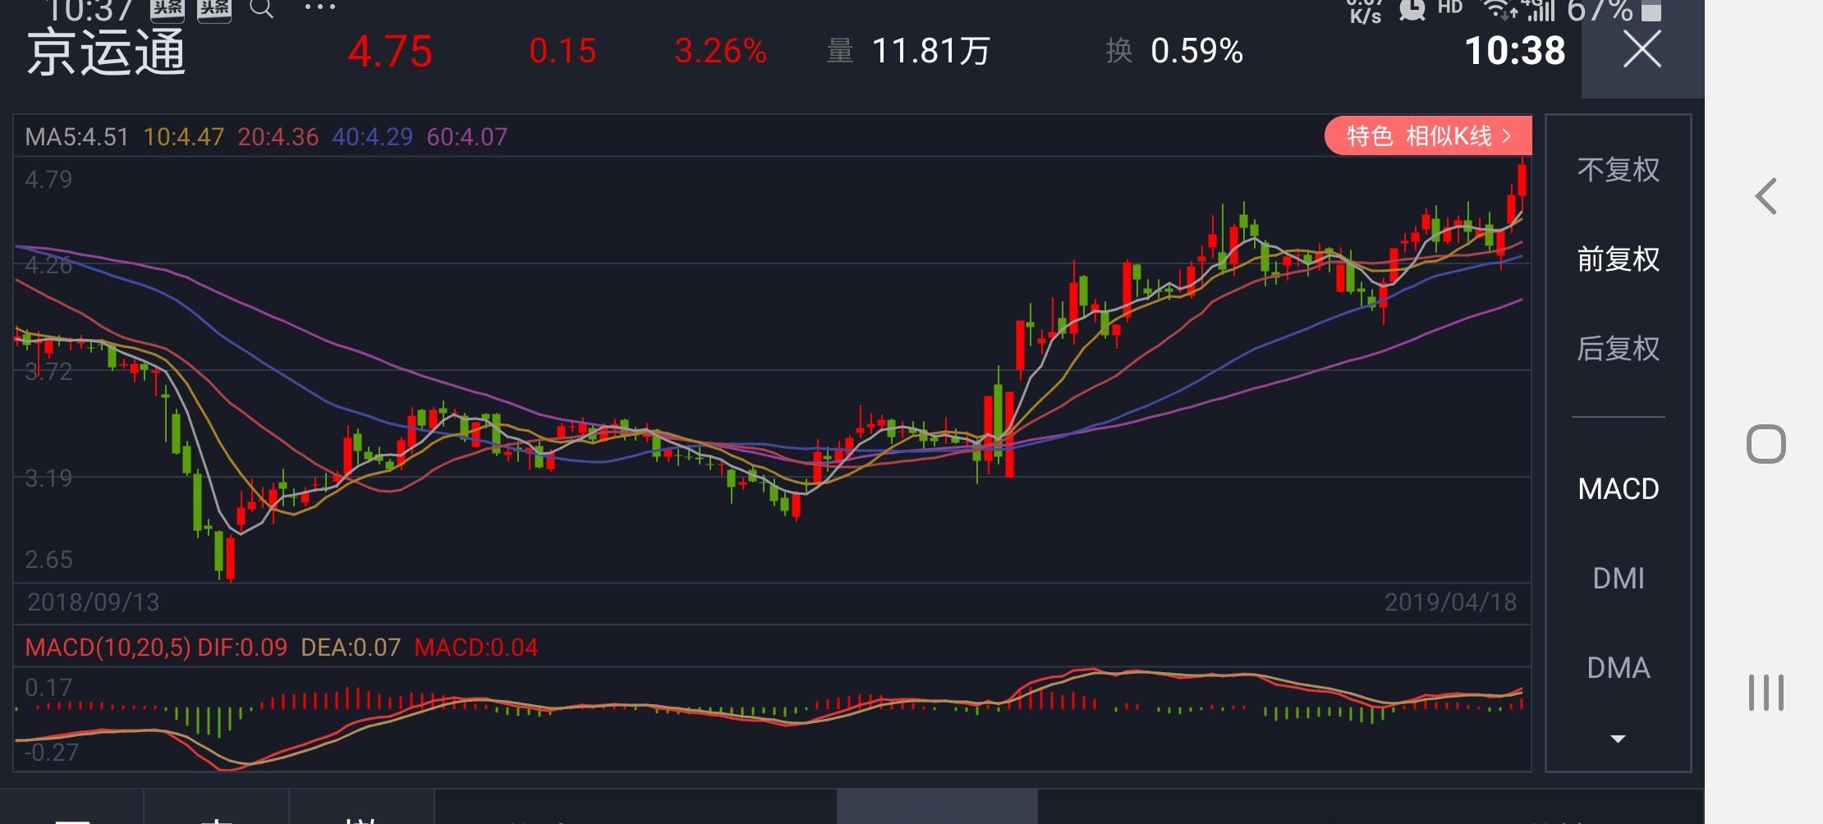This screenshot has width=1823, height=824.
Task: Tap the start date 2018/09/13
Action: point(94,602)
